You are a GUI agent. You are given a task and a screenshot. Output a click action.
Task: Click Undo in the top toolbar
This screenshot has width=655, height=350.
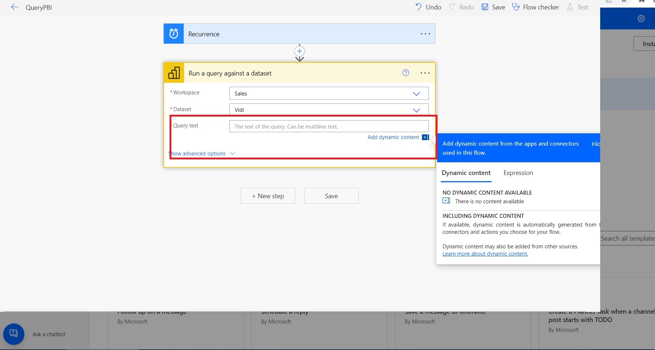tap(428, 7)
